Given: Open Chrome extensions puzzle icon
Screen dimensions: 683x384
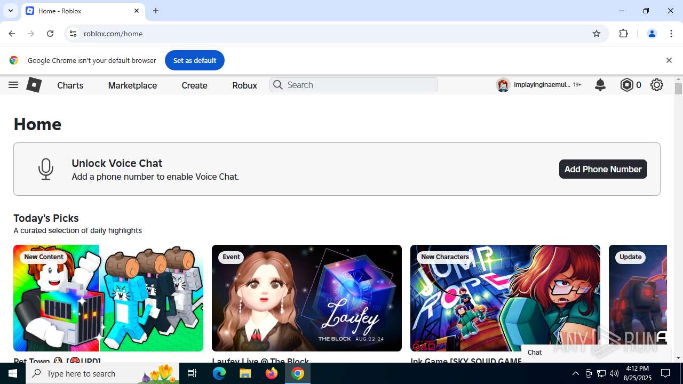Looking at the screenshot, I should [x=623, y=34].
